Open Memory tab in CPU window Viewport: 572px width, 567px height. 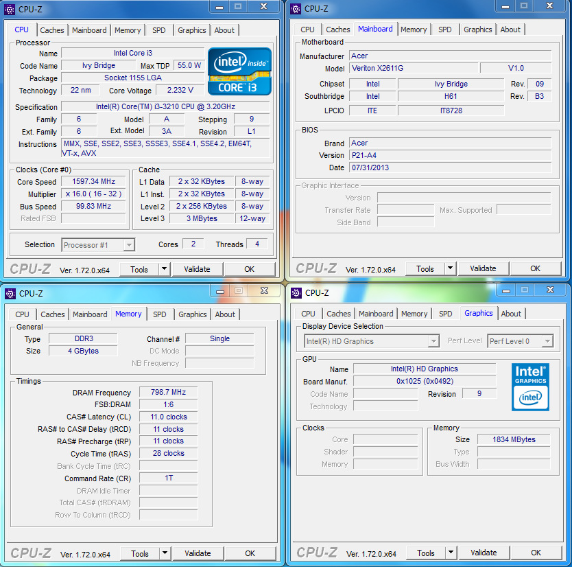[x=128, y=30]
